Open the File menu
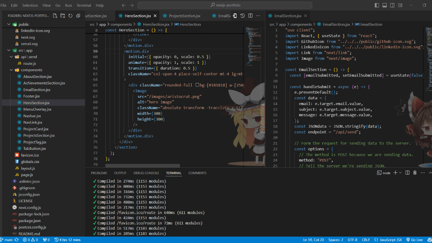432x243 pixels. [x=3, y=5]
